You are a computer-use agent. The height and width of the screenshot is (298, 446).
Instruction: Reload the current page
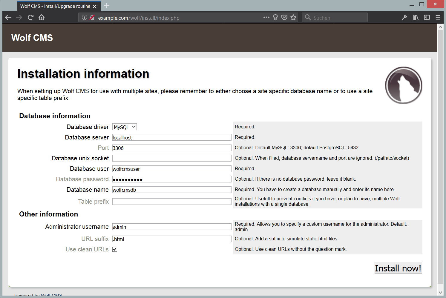point(30,17)
